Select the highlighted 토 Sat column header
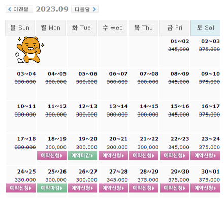Image resolution: width=224 pixels, height=200 pixels. [x=205, y=28]
